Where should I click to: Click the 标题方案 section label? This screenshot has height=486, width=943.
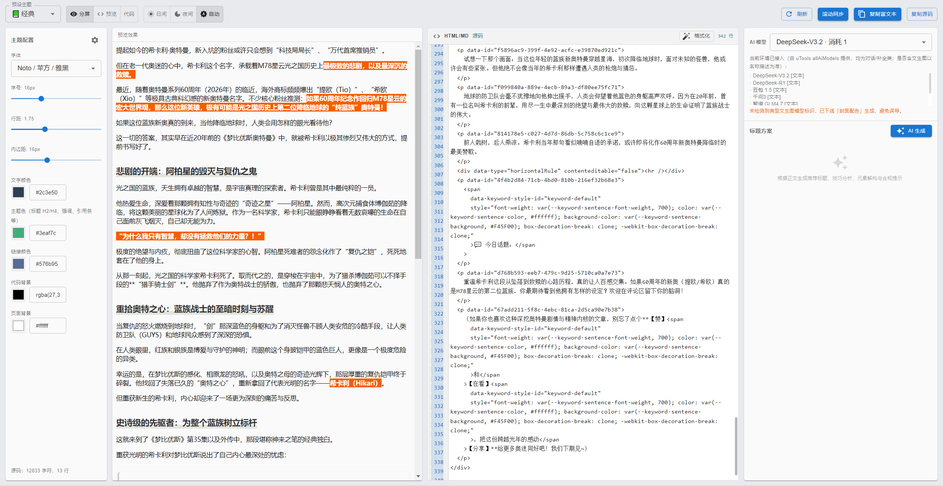pos(761,131)
